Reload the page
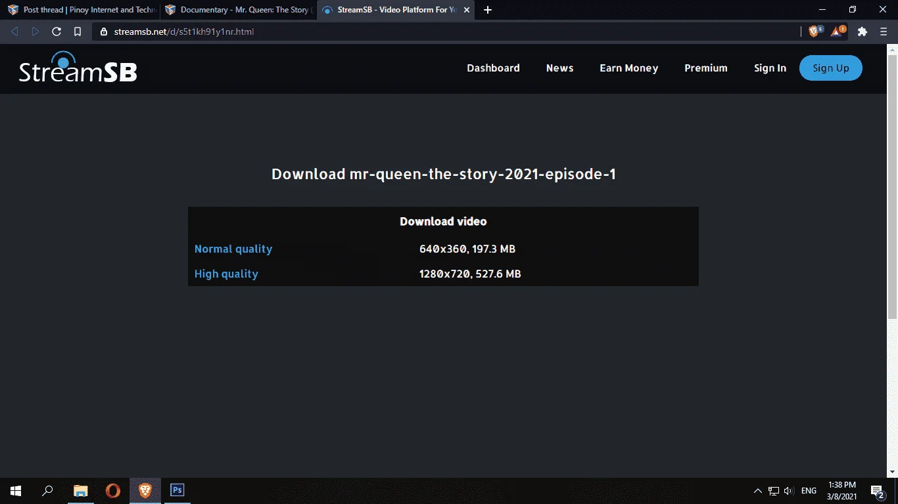 (x=57, y=31)
